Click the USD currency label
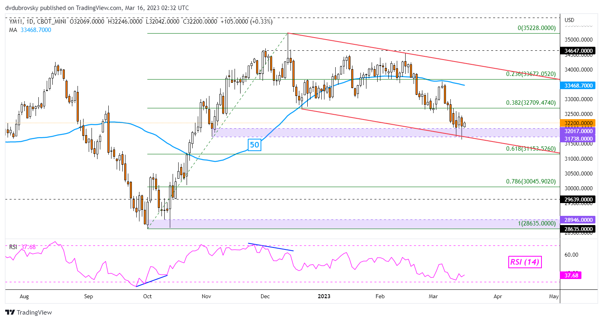The image size is (603, 321). tap(569, 20)
